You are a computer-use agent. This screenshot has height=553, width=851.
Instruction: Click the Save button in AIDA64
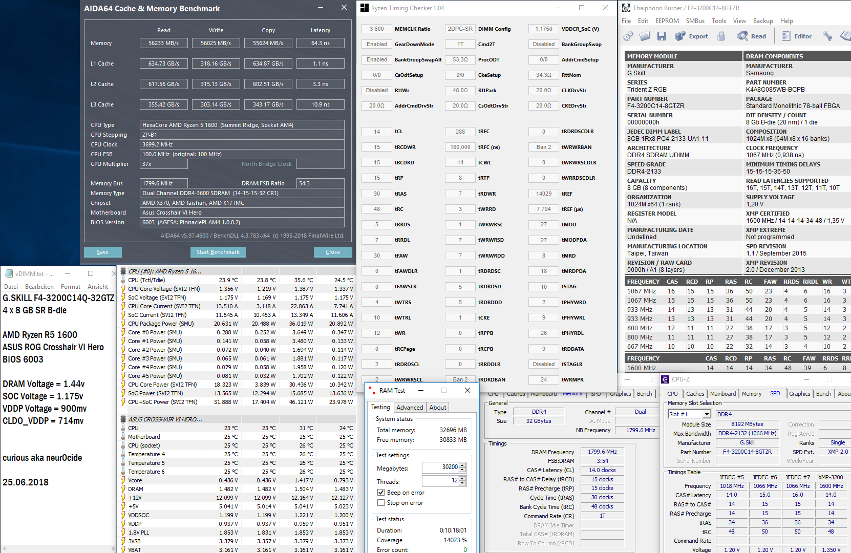tap(103, 252)
